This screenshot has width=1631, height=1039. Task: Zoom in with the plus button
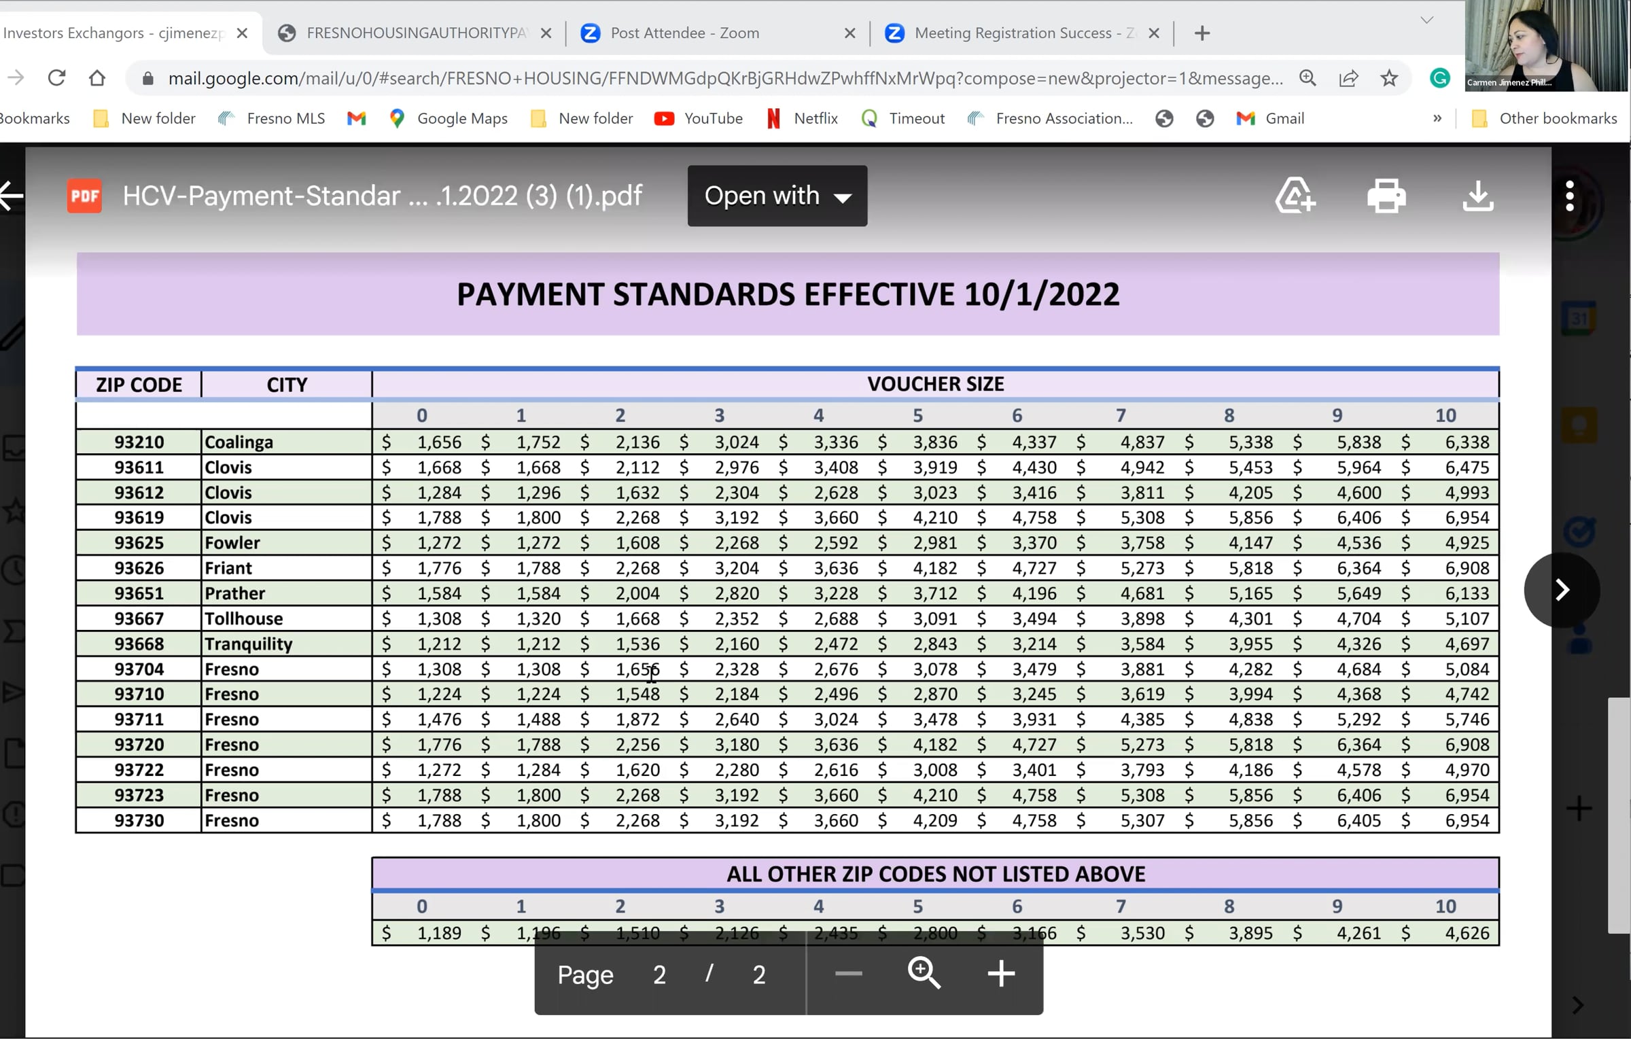coord(1001,974)
